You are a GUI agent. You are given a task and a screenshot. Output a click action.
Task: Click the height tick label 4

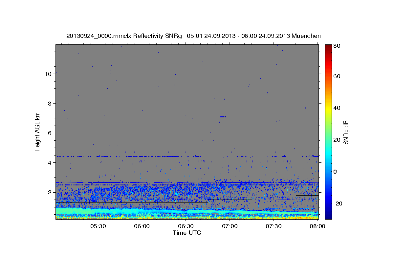click(50, 163)
